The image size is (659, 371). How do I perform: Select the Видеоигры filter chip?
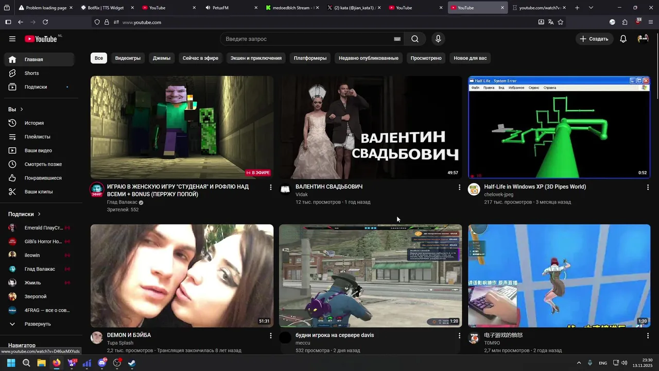click(128, 58)
